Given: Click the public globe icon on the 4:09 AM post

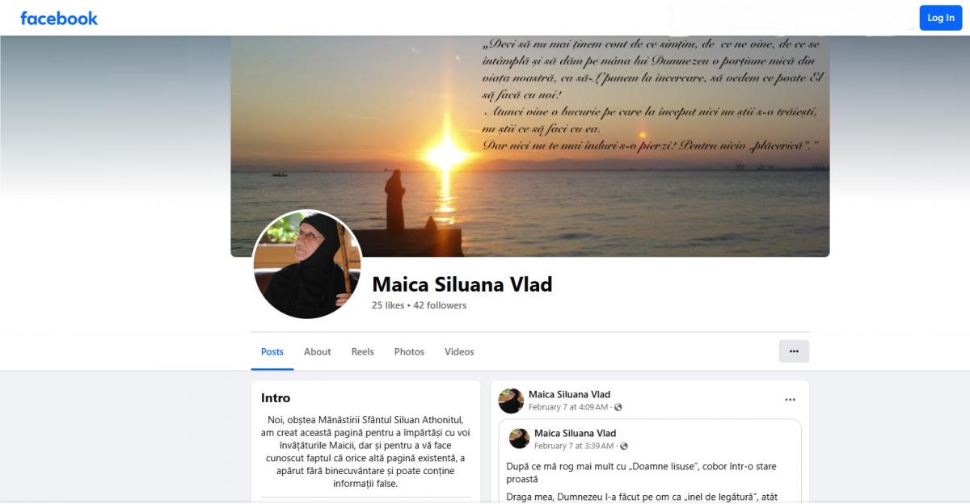Looking at the screenshot, I should [x=618, y=408].
